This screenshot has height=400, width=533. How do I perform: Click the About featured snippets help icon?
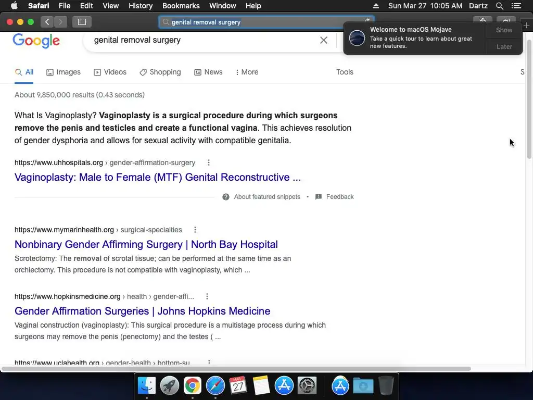click(226, 197)
